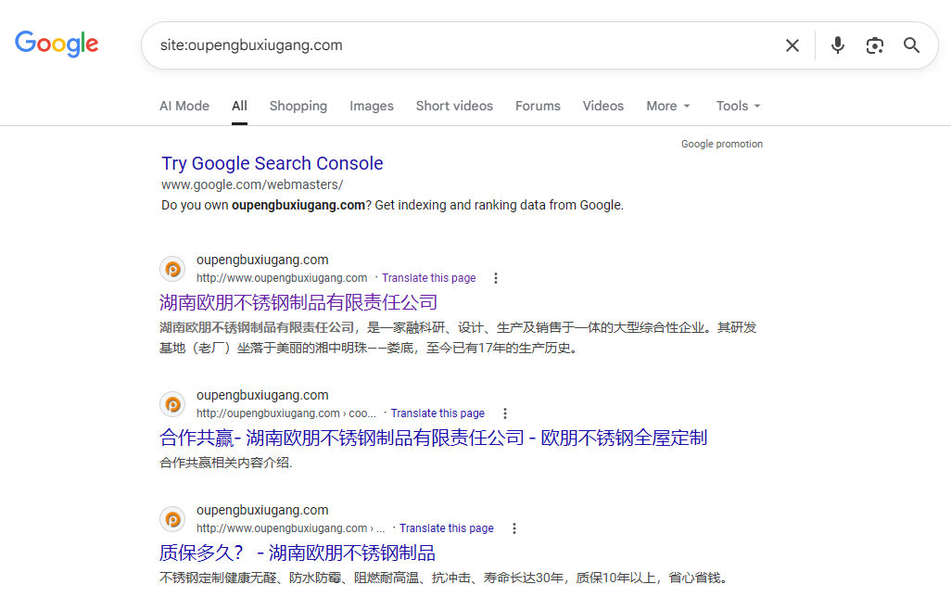Select the All results tab
This screenshot has width=951, height=610.
point(239,106)
